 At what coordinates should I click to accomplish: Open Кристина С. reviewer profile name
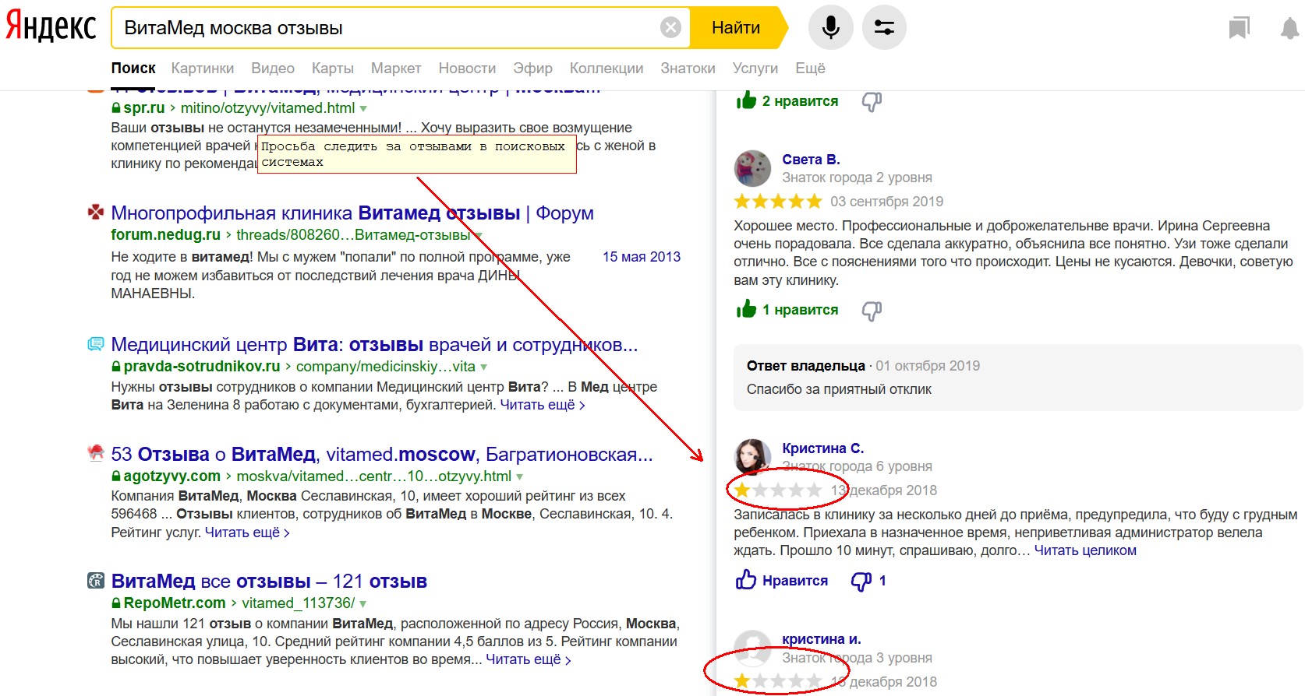pyautogui.click(x=823, y=448)
